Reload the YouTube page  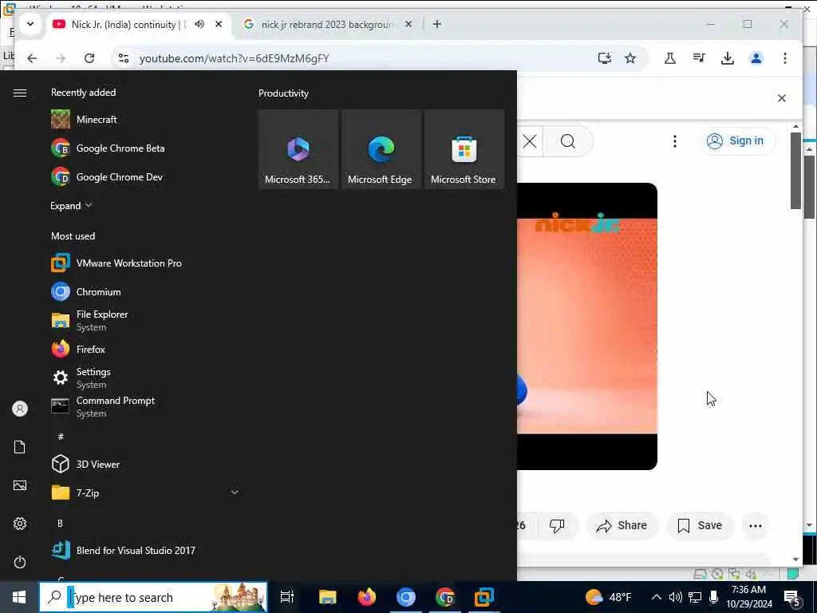coord(89,58)
